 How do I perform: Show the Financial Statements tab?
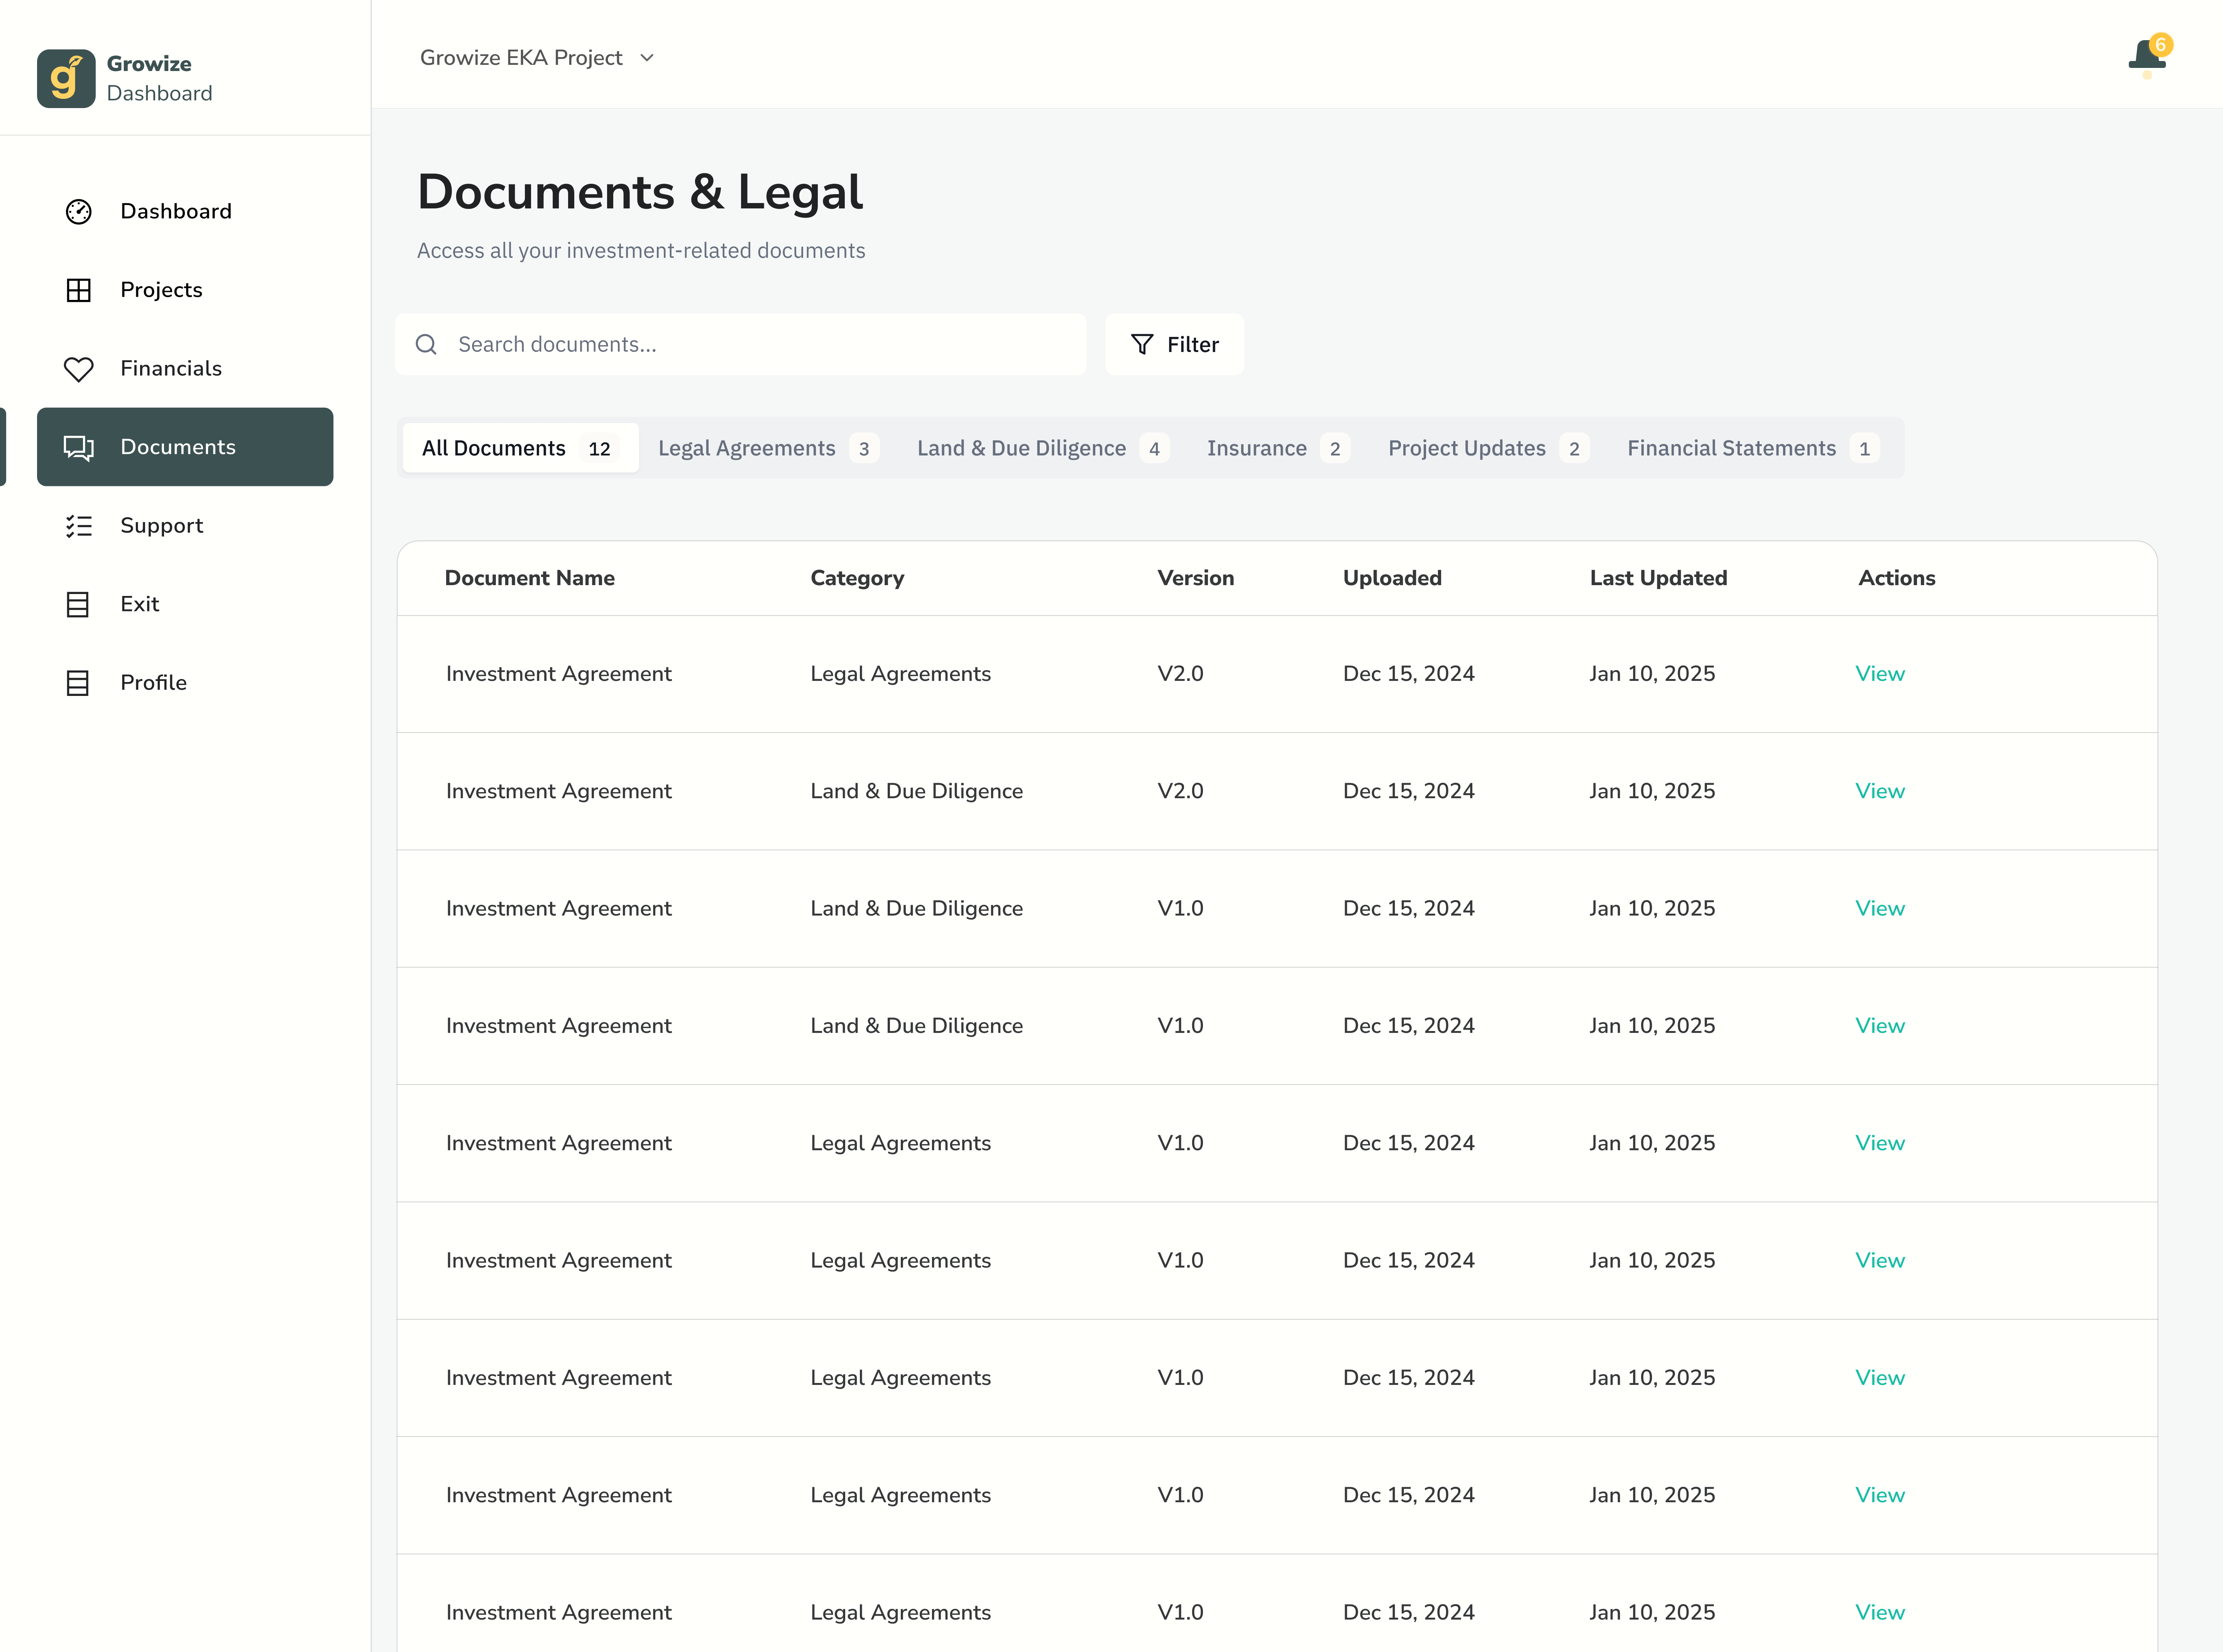pyautogui.click(x=1751, y=448)
